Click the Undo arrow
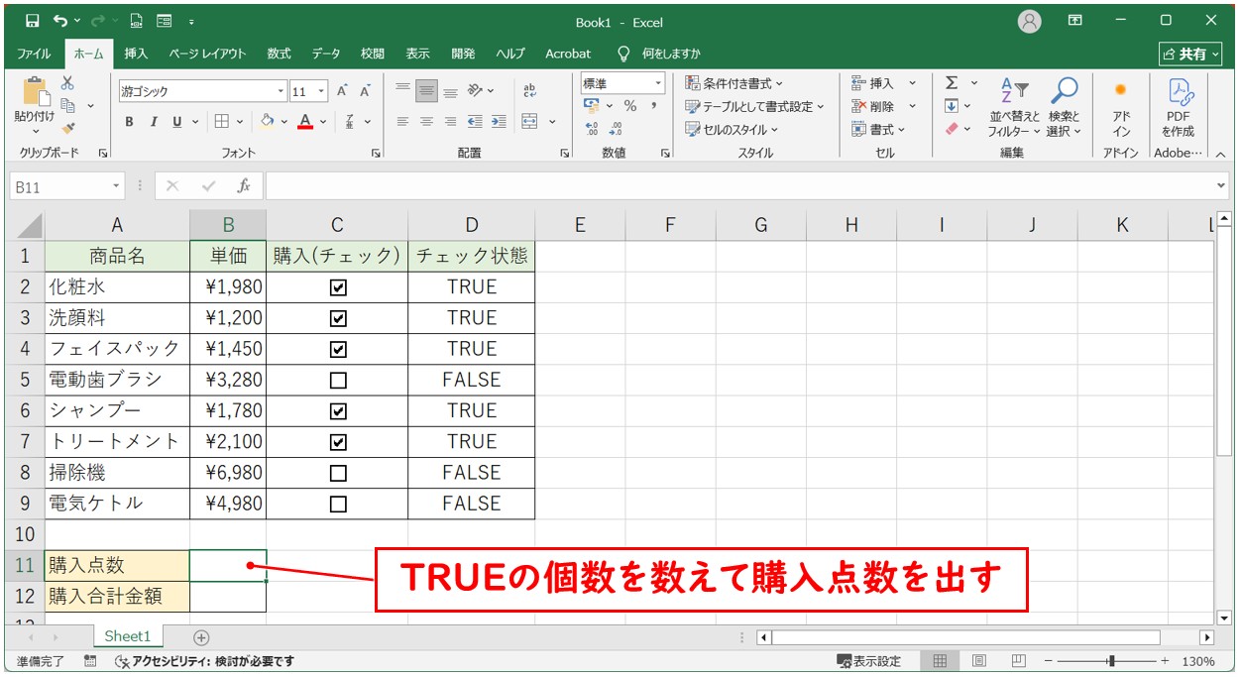1241x677 pixels. [61, 21]
